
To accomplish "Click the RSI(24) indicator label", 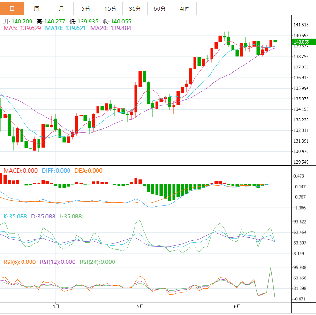I will coord(97,262).
